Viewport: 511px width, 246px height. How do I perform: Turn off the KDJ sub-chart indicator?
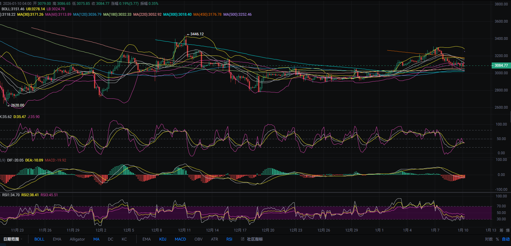point(163,239)
